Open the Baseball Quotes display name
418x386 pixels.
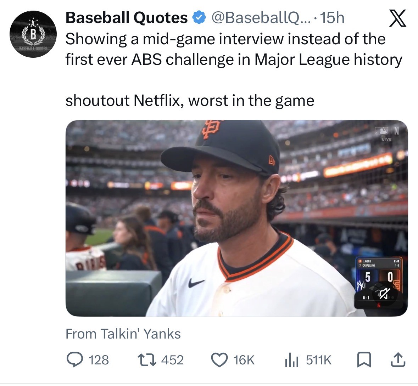click(x=127, y=17)
